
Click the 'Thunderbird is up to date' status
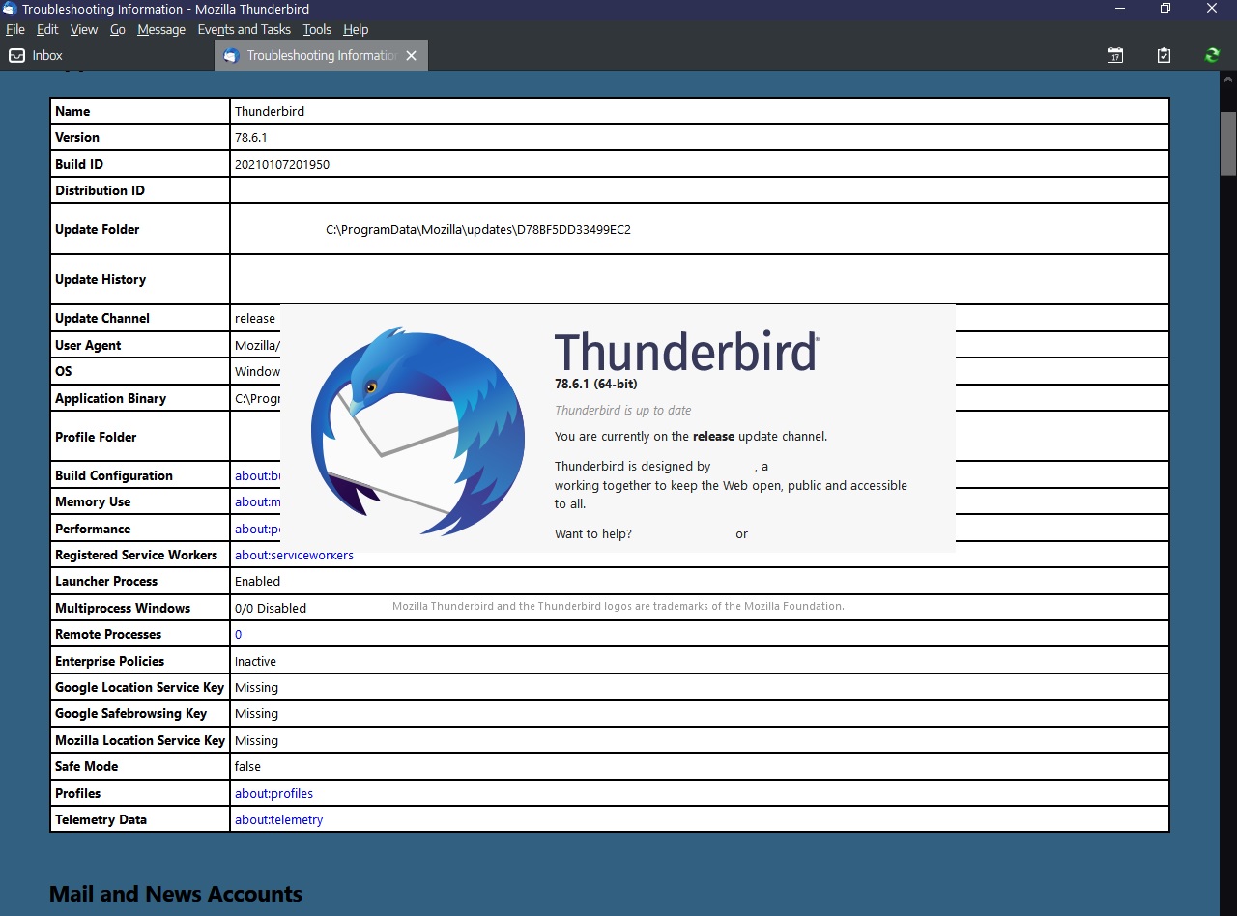point(623,411)
